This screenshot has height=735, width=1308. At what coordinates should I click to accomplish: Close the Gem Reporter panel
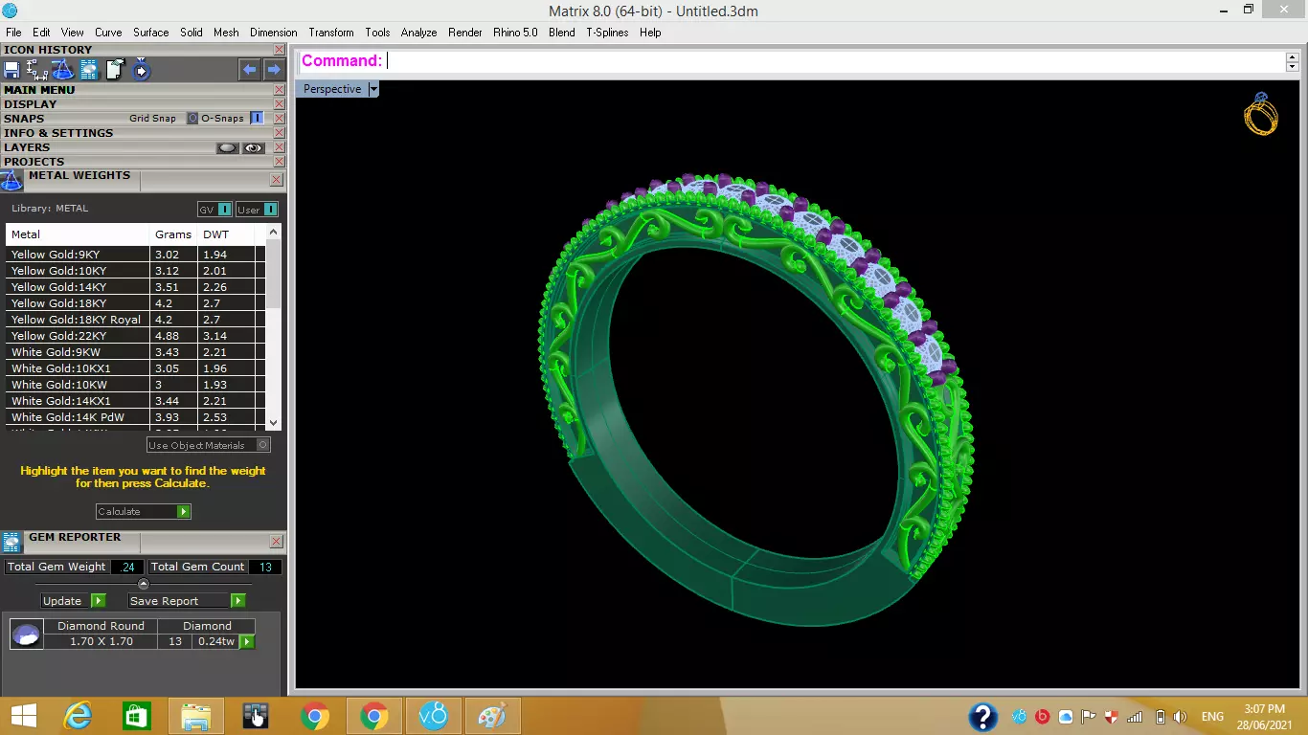[276, 542]
